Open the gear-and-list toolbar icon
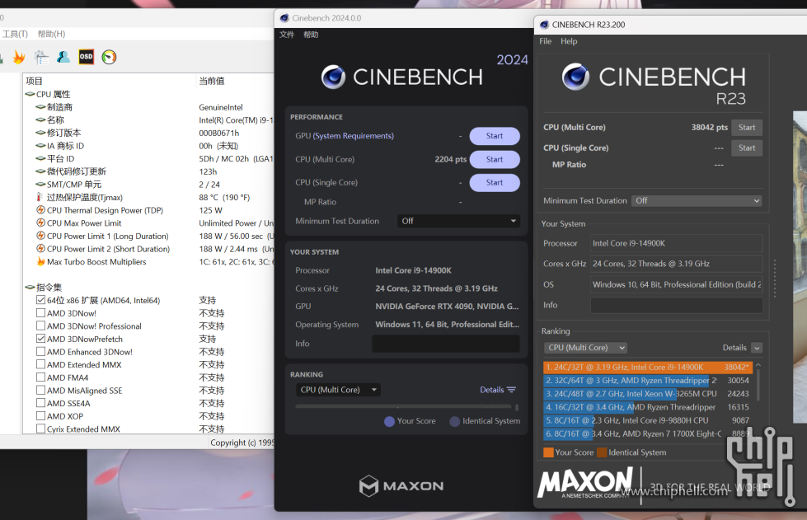This screenshot has height=520, width=807. tap(41, 57)
